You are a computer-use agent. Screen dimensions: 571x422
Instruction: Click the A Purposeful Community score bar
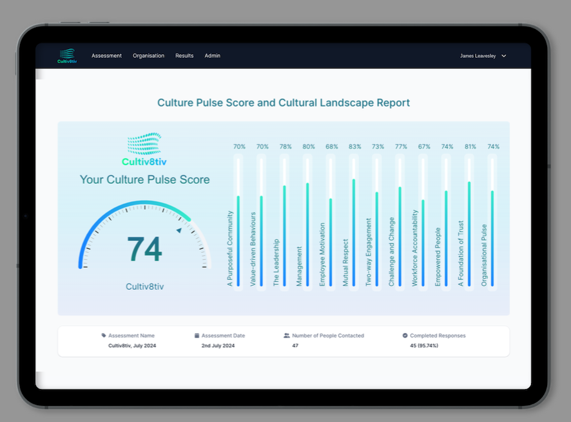(x=238, y=222)
